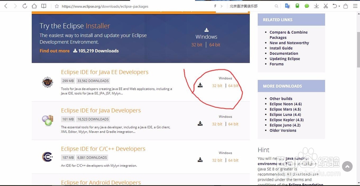Download 64 bit Java Developers package
The image size is (360, 186).
coord(233,124)
